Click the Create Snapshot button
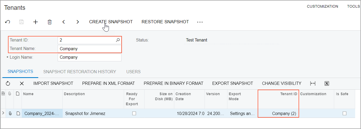 click(111, 22)
